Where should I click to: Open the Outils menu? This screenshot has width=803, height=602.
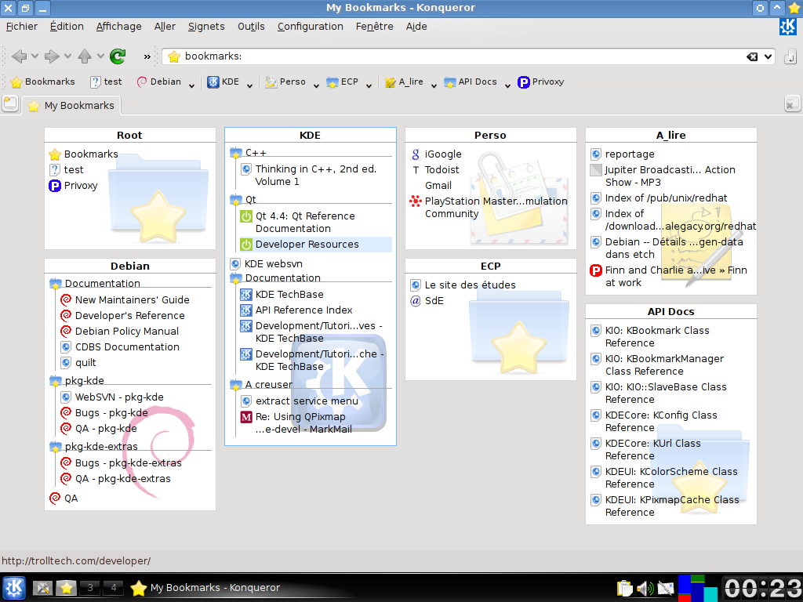[251, 27]
